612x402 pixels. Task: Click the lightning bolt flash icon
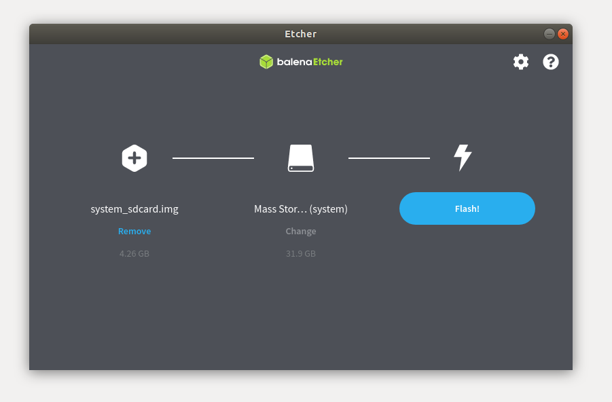tap(463, 158)
